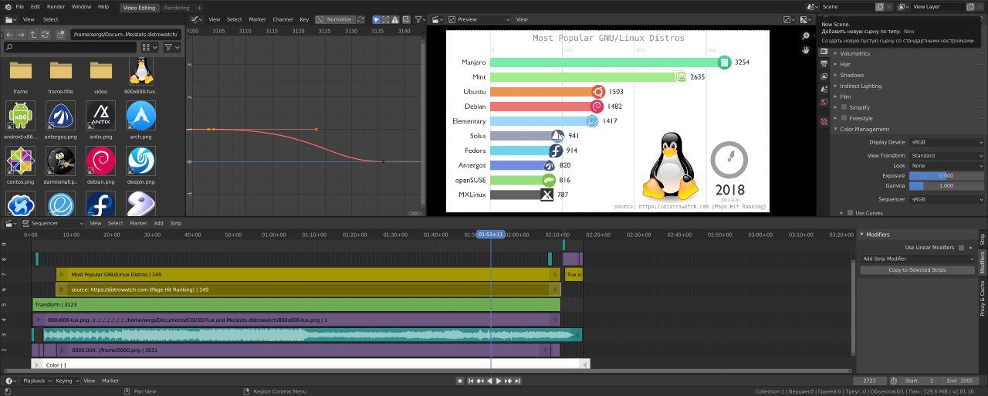The image size is (988, 396).
Task: Expand the Hair panel
Action: pyautogui.click(x=845, y=64)
